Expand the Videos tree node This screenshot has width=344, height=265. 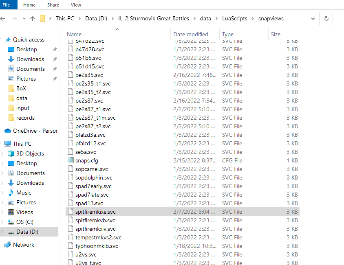(2, 212)
